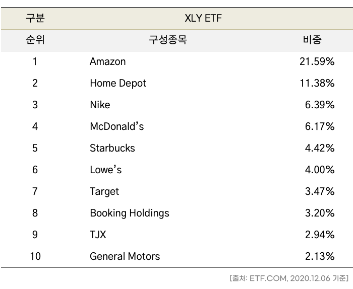Click the XLY ETF header cell
353x289 pixels.
(204, 19)
